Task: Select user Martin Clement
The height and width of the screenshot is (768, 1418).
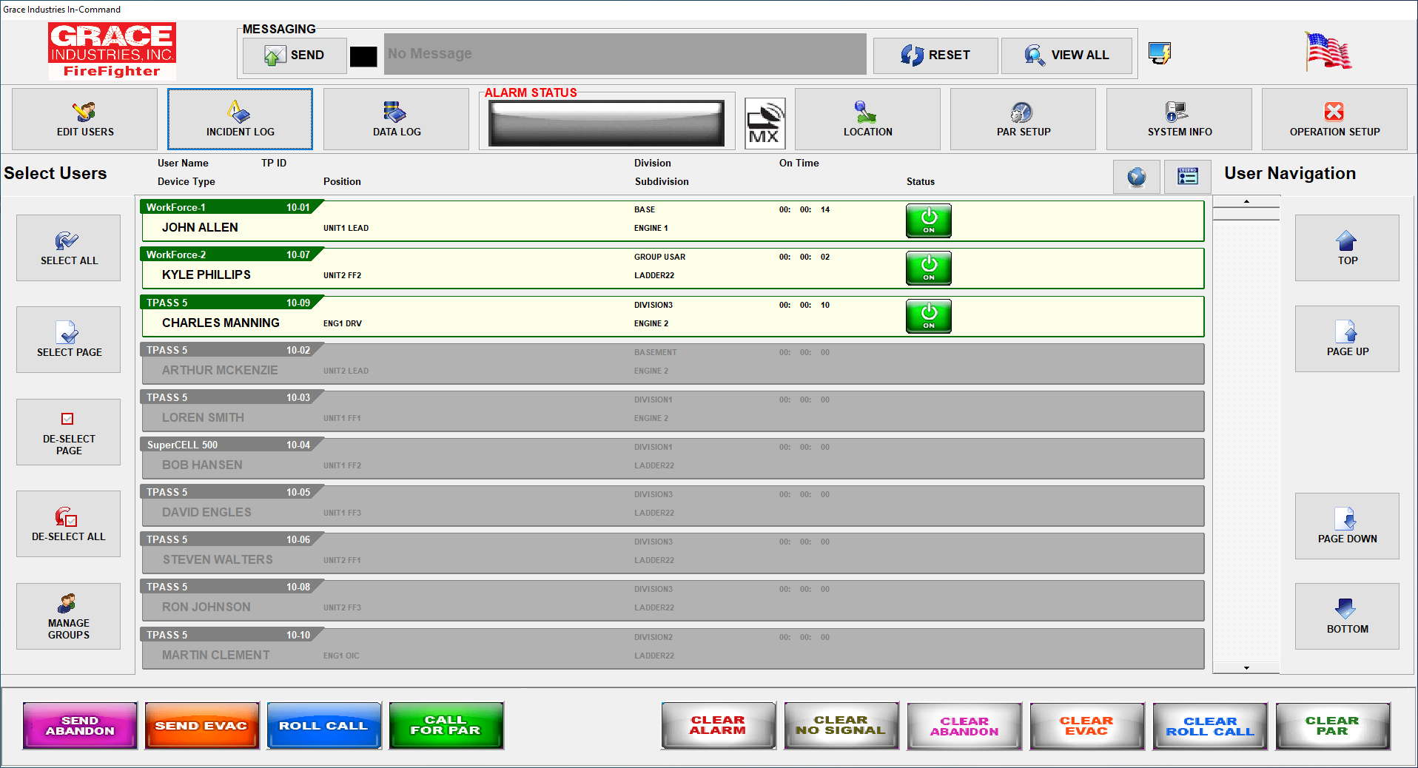Action: pos(672,649)
